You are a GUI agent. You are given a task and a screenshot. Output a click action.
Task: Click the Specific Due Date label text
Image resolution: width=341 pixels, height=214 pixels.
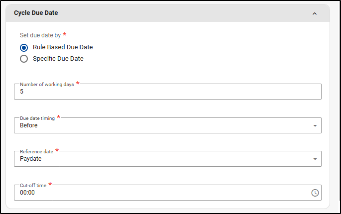(58, 59)
